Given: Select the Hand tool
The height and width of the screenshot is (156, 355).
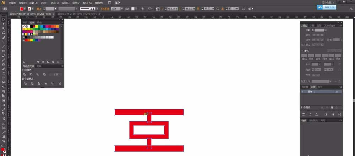Looking at the screenshot, I should click(4, 137).
